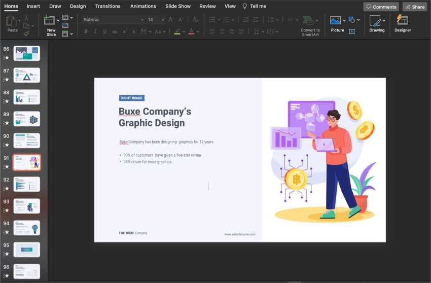
Task: Toggle Italic formatting
Action: coord(95,31)
